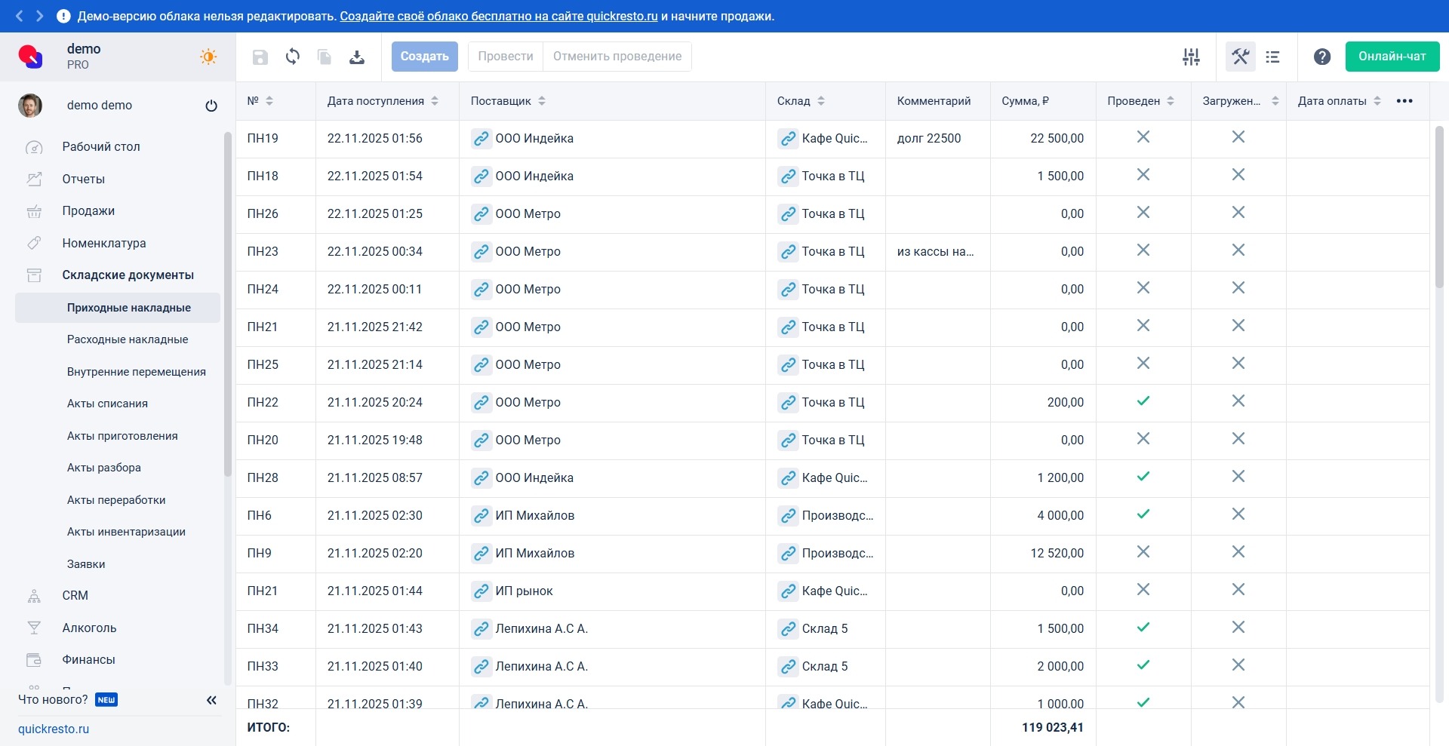Click the download/export icon in toolbar
The image size is (1449, 746).
[x=357, y=57]
